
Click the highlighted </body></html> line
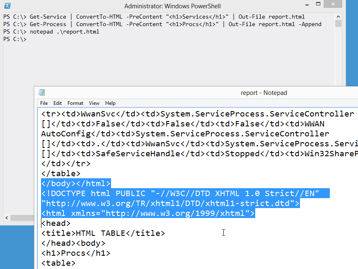click(x=76, y=184)
